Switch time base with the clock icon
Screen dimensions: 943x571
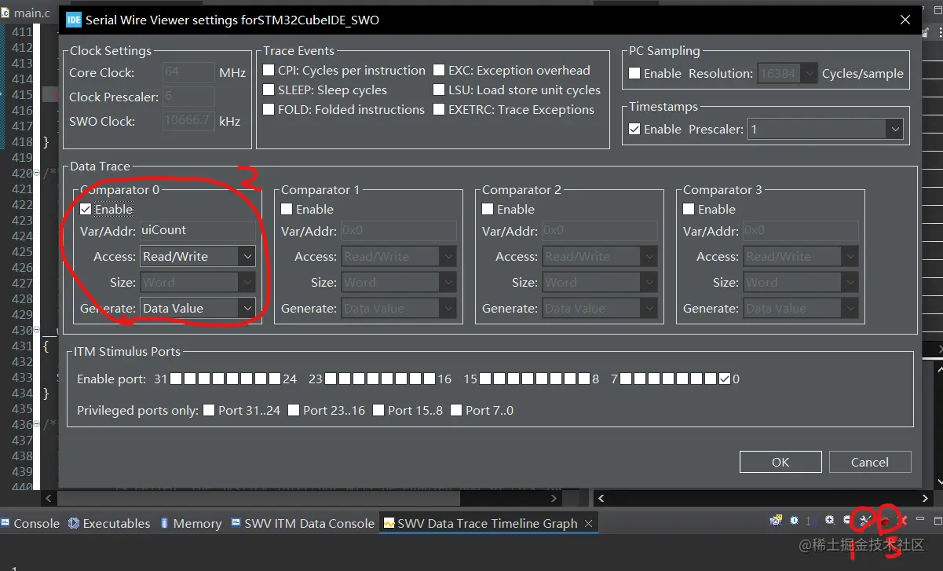(794, 521)
